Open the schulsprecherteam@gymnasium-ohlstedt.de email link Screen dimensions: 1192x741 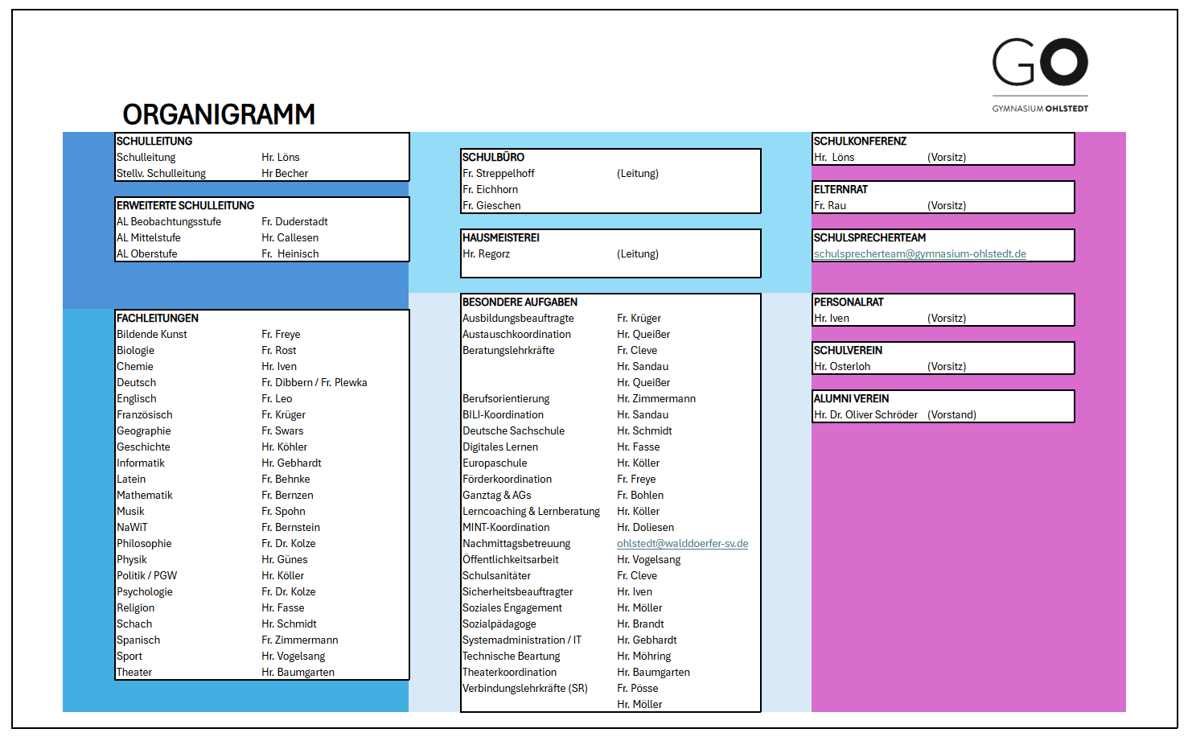click(x=919, y=254)
